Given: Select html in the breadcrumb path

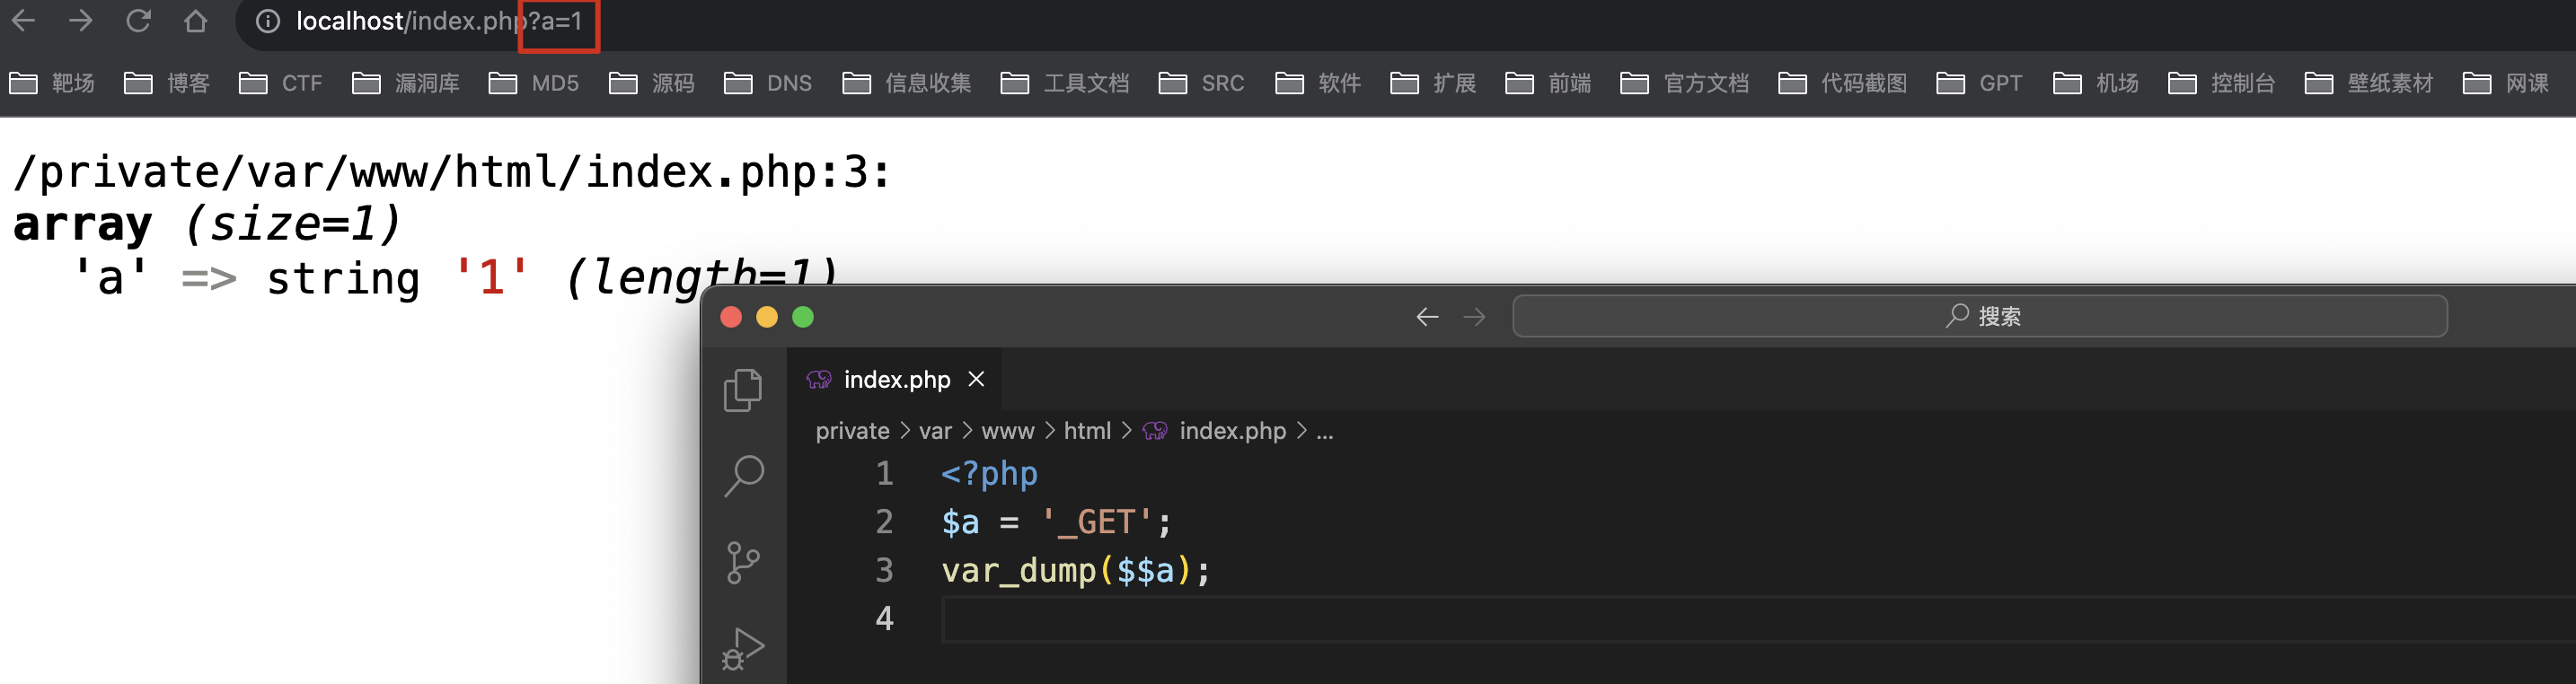Looking at the screenshot, I should coord(1087,431).
